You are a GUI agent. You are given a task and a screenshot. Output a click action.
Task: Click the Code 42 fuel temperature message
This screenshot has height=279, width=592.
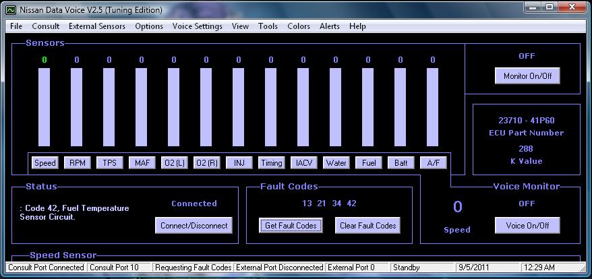(74, 212)
